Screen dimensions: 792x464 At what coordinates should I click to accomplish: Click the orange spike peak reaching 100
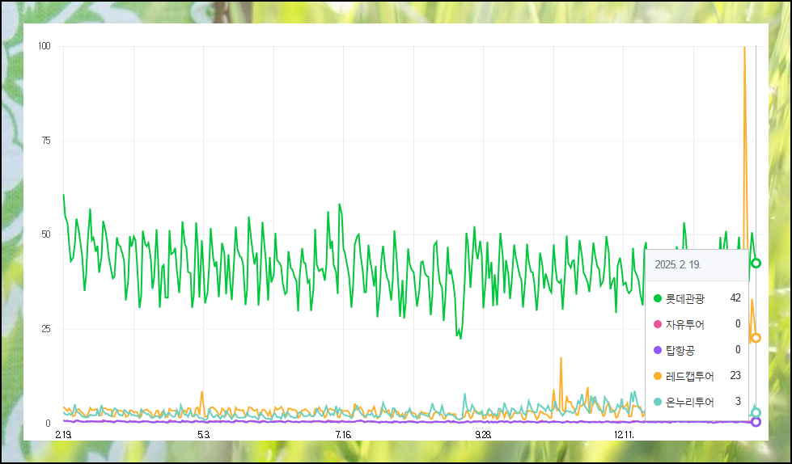tap(744, 48)
